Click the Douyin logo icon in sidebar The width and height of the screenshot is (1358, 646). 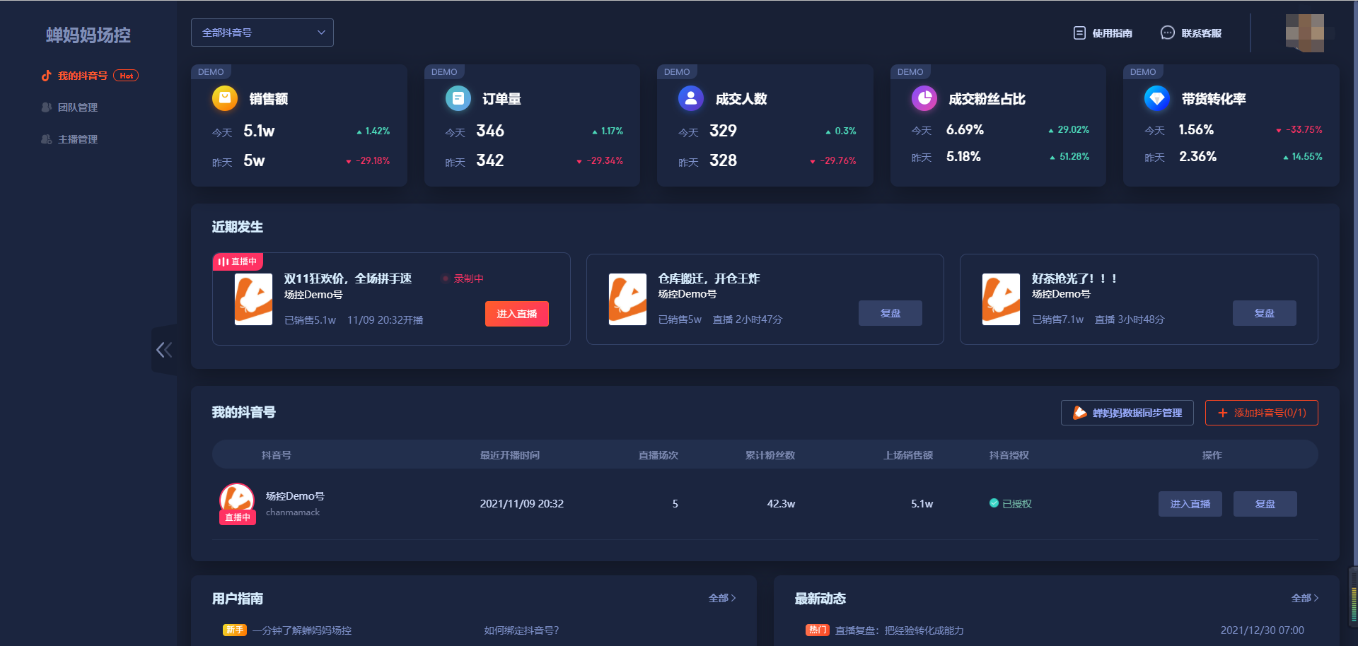(x=47, y=76)
